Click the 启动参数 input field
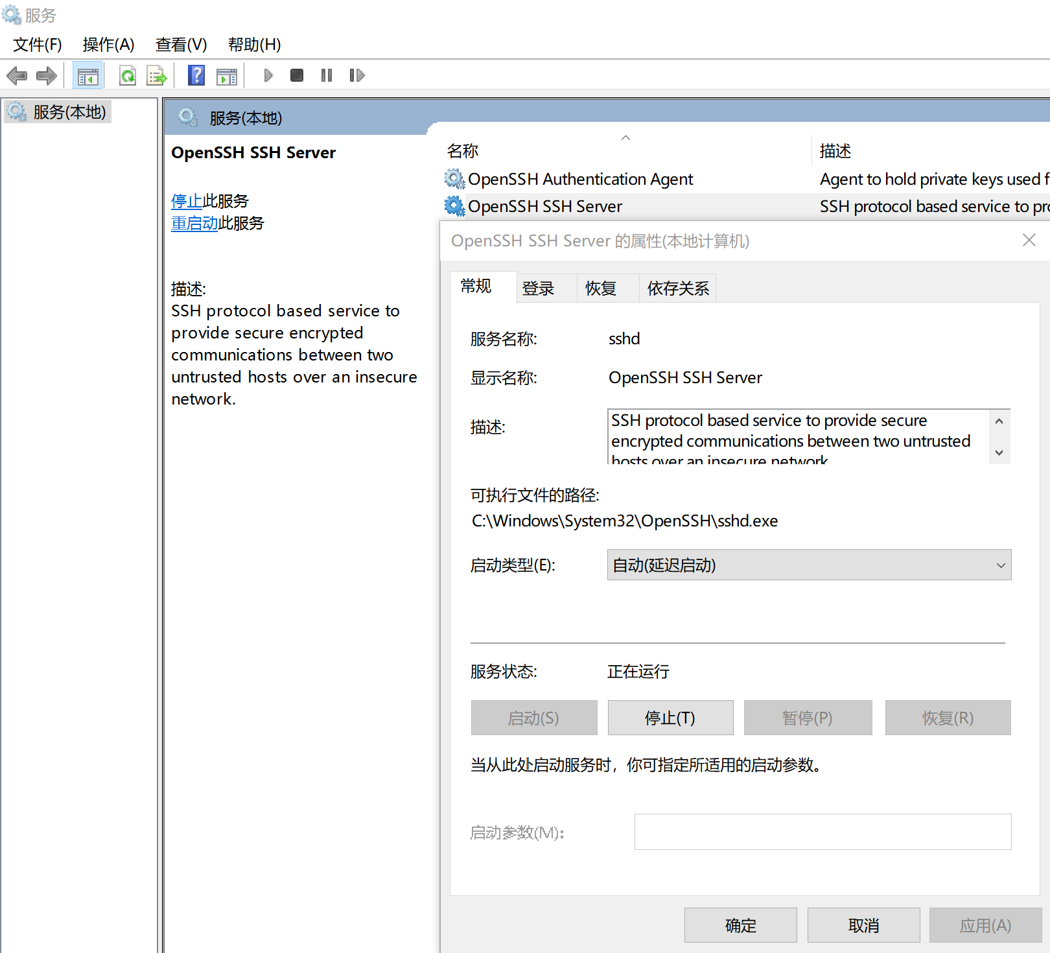 (823, 832)
